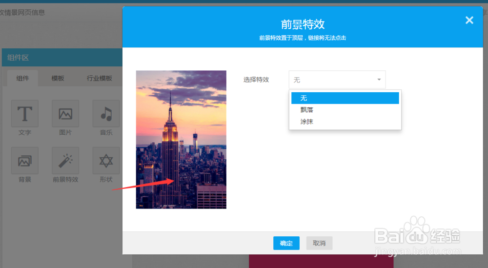
Task: Choose 无 in the effects list
Action: tap(345, 98)
